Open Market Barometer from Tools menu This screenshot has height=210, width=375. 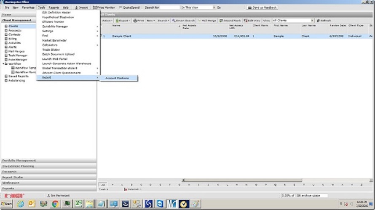point(54,40)
